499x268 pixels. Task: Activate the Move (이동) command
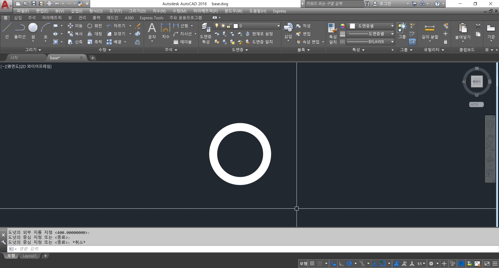click(x=75, y=26)
